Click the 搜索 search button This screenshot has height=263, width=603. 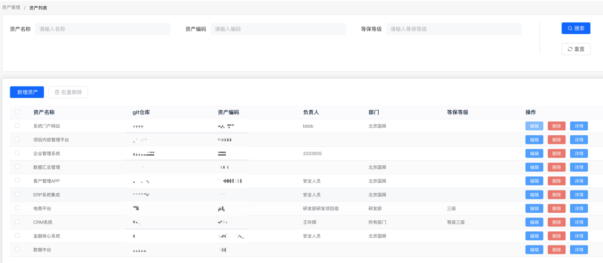coord(576,28)
